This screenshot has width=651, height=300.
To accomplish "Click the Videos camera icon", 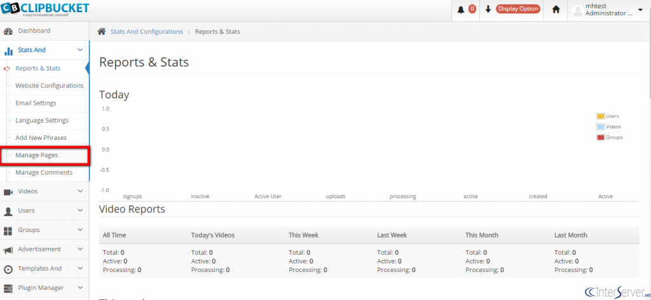I will pos(8,192).
